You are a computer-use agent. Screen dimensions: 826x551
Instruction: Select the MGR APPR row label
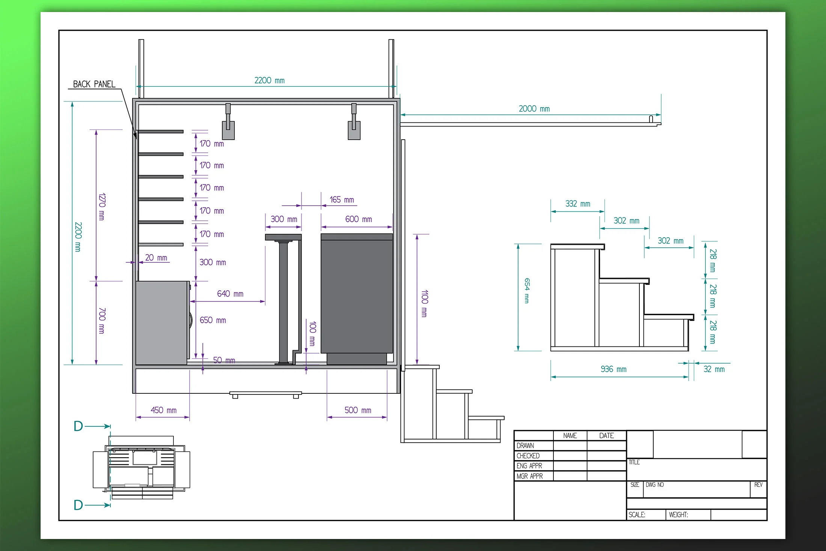pos(529,476)
